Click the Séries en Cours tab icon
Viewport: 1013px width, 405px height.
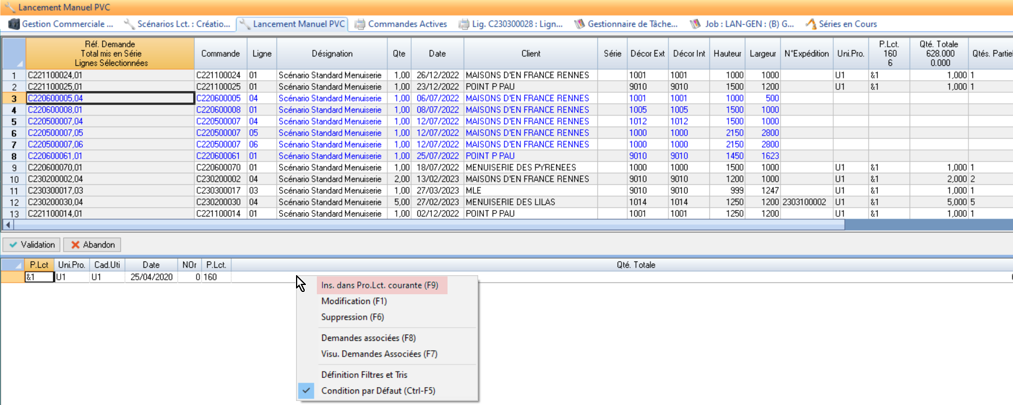811,24
